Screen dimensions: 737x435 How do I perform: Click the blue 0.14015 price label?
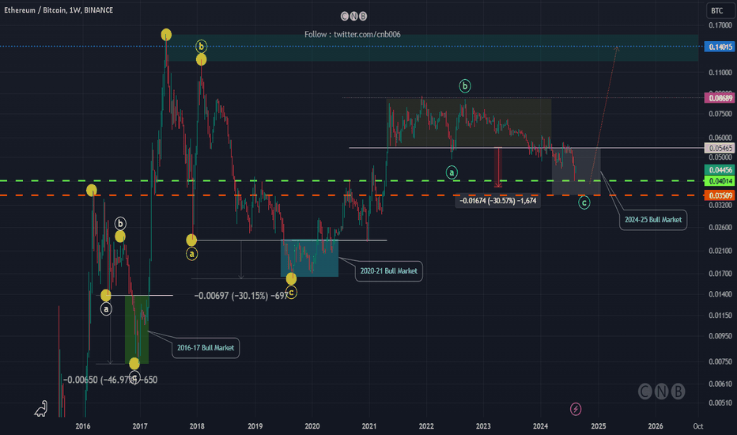[720, 47]
